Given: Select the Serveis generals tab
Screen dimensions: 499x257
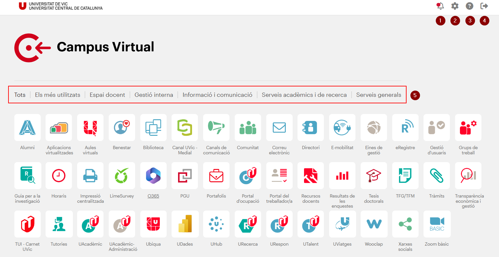Looking at the screenshot, I should pyautogui.click(x=379, y=95).
